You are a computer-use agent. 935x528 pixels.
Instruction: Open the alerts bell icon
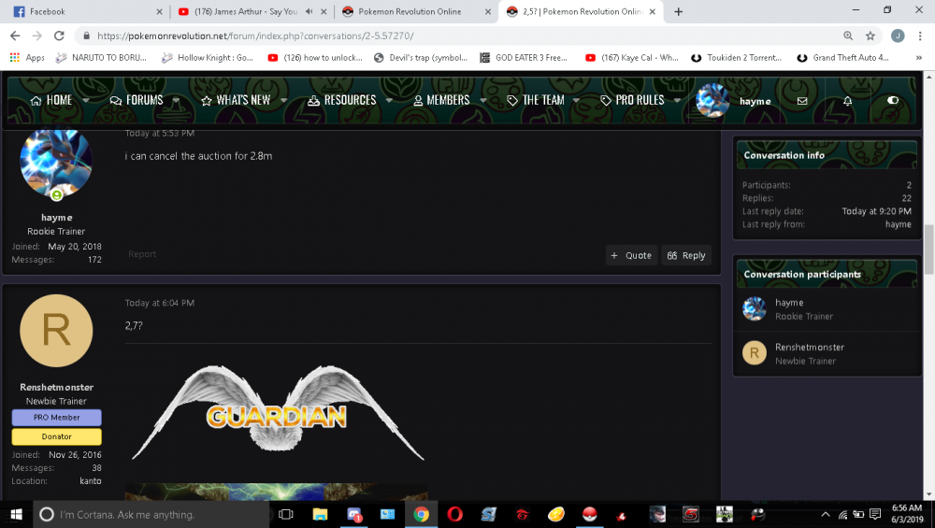pyautogui.click(x=847, y=101)
